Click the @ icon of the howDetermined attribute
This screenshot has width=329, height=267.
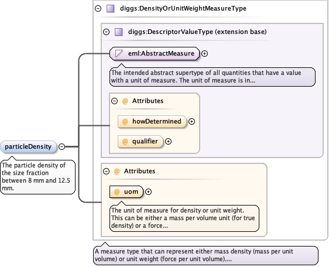click(125, 121)
